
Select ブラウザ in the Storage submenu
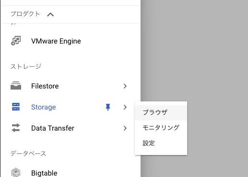[x=161, y=112]
